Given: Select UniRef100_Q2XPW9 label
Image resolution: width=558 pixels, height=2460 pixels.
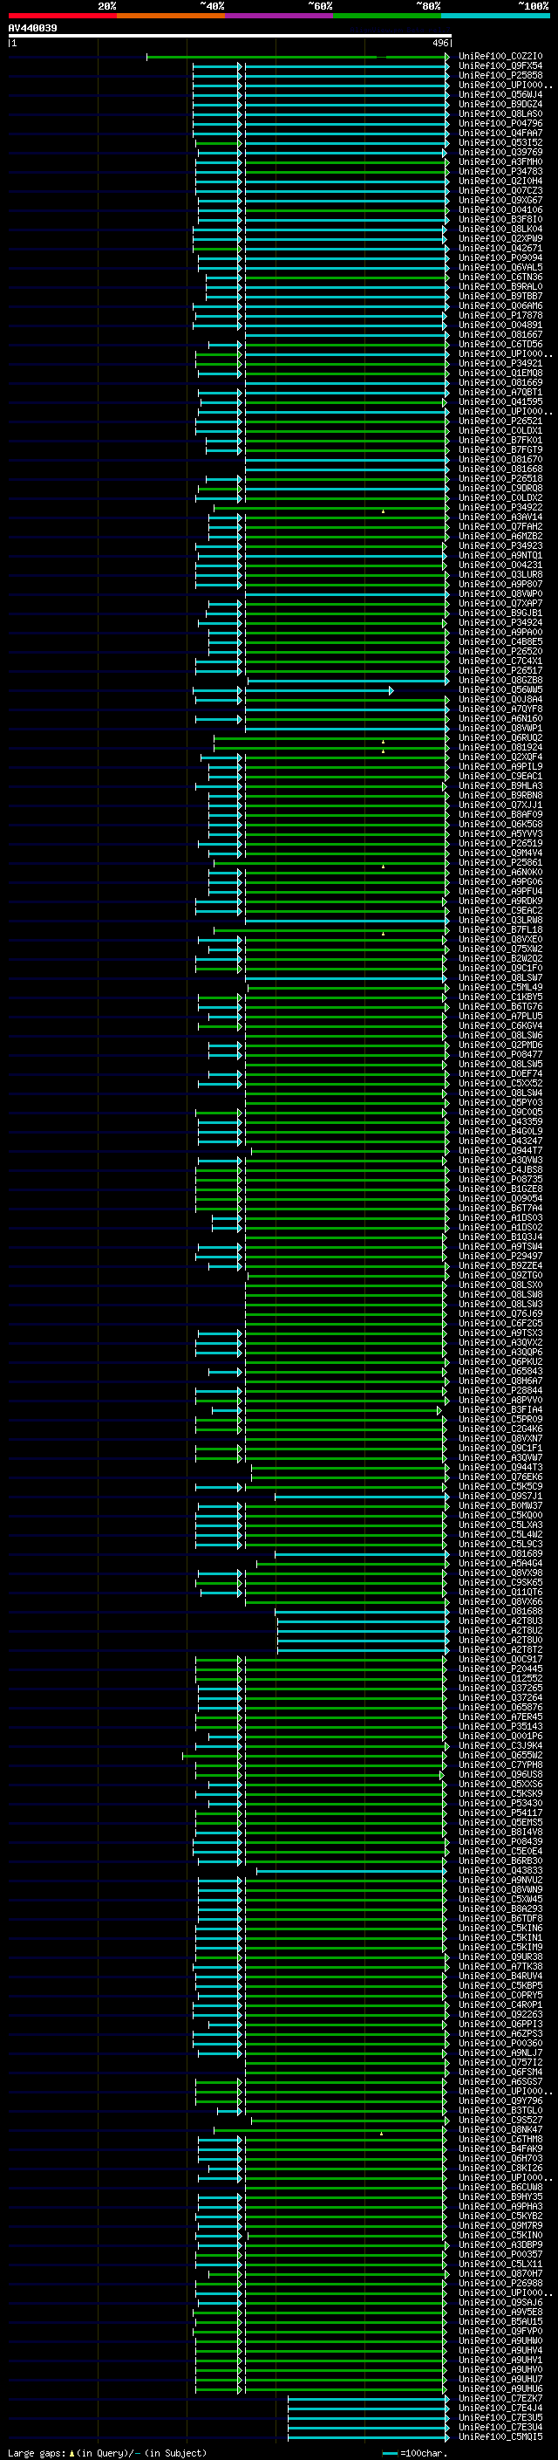Looking at the screenshot, I should point(500,239).
